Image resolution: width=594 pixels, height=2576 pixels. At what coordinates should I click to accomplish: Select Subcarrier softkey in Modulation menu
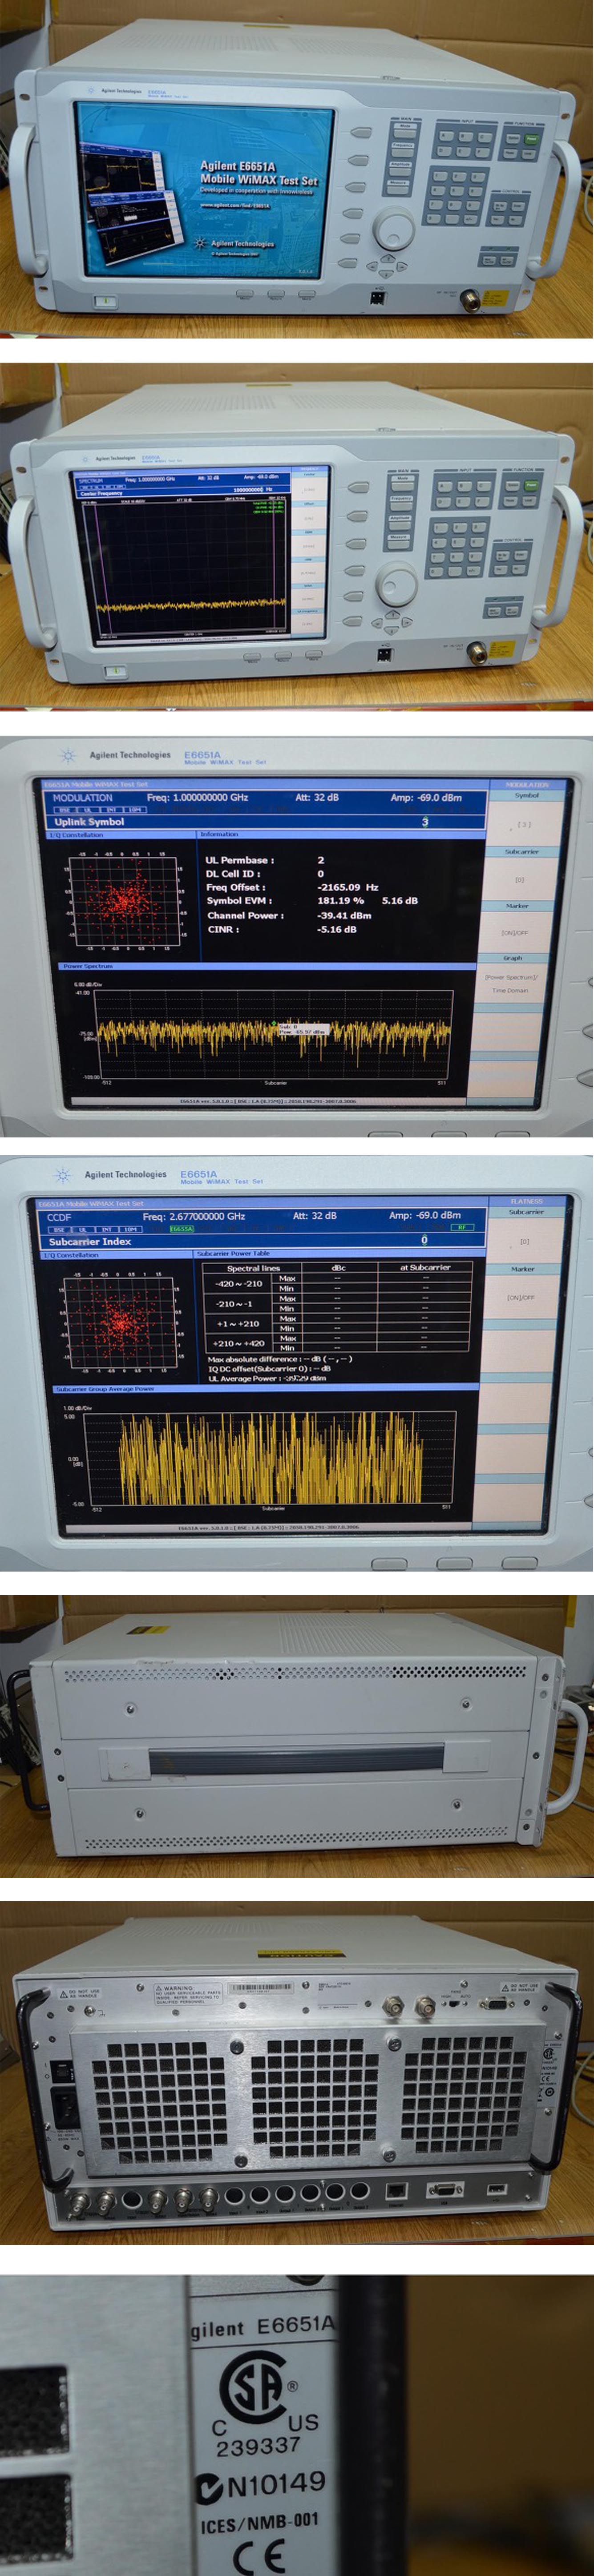[519, 871]
